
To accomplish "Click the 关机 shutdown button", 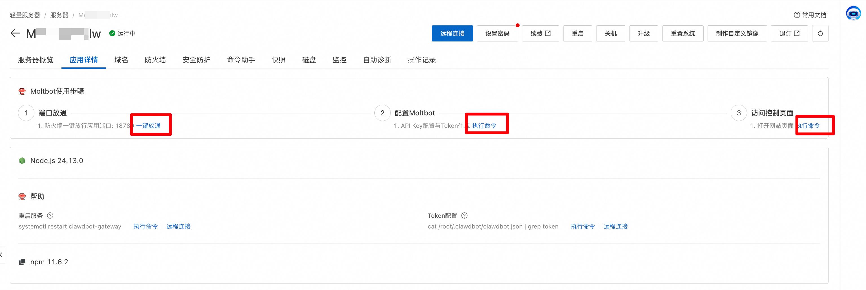I will point(610,33).
